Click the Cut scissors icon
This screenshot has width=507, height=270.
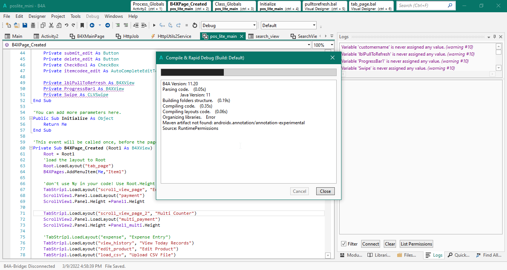pyautogui.click(x=51, y=25)
